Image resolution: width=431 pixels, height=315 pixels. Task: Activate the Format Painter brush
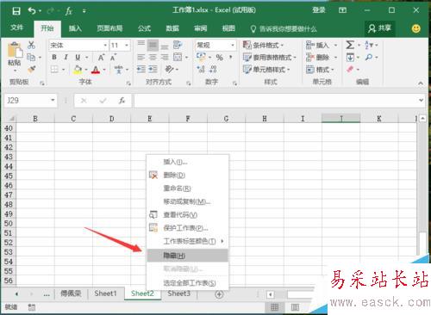(x=32, y=69)
